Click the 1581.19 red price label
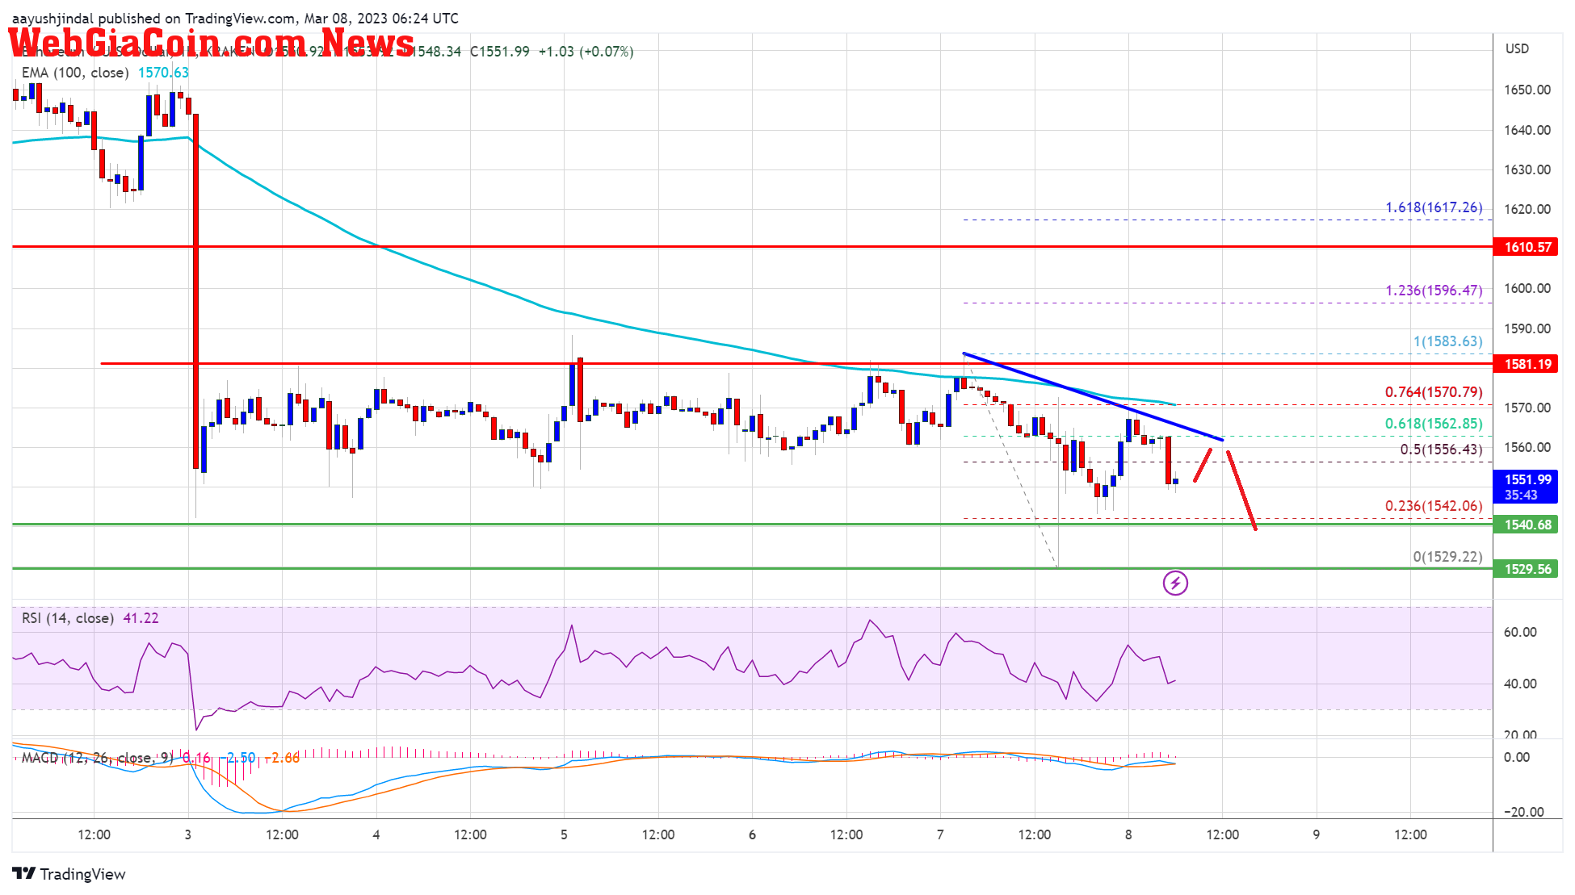This screenshot has width=1575, height=895. click(x=1526, y=364)
